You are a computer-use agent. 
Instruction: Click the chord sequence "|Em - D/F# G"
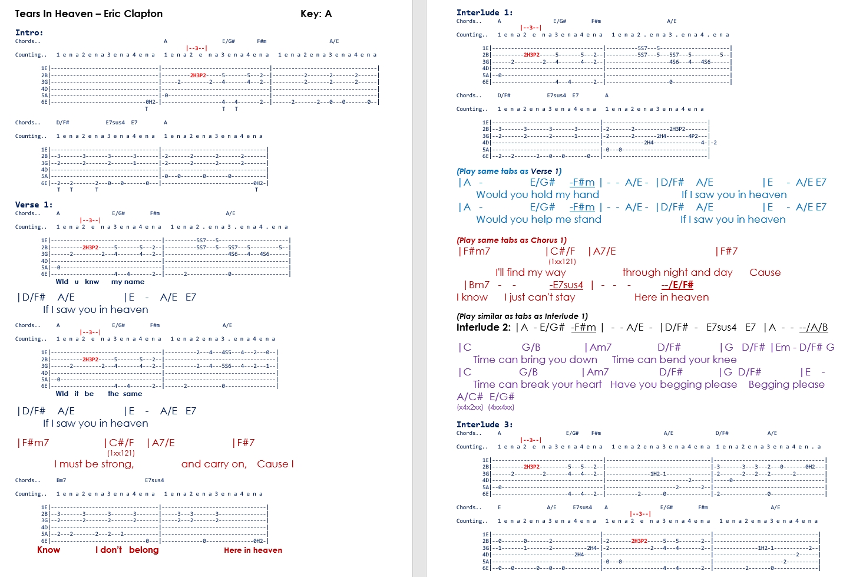pos(802,347)
